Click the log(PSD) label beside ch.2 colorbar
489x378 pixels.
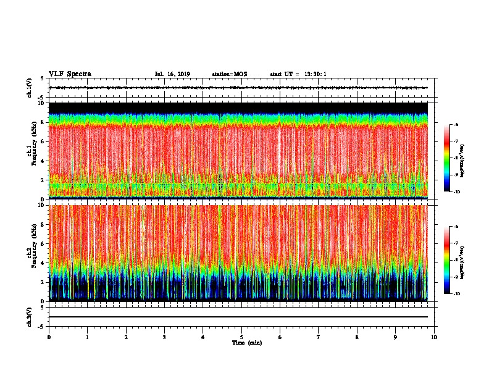point(462,262)
